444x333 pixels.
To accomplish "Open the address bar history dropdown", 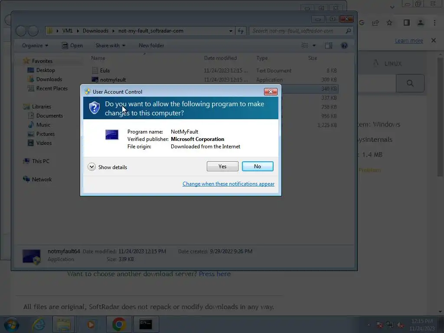I will pos(231,31).
